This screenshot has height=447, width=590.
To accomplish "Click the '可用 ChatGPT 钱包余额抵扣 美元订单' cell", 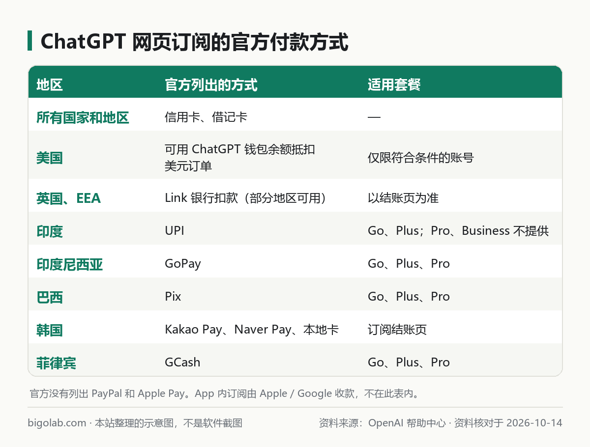I will 240,158.
